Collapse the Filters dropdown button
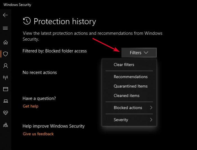The image size is (197, 150). pos(139,53)
